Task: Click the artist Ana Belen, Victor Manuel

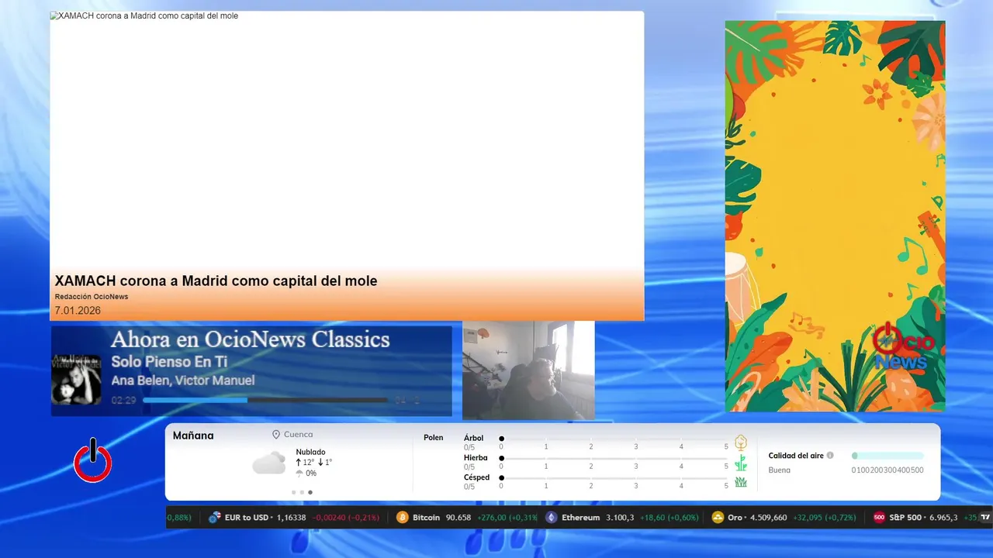Action: tap(183, 381)
